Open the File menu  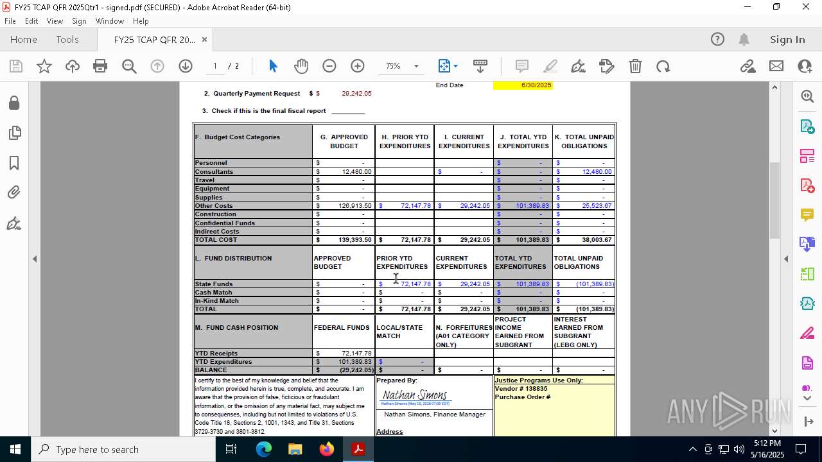[x=10, y=21]
